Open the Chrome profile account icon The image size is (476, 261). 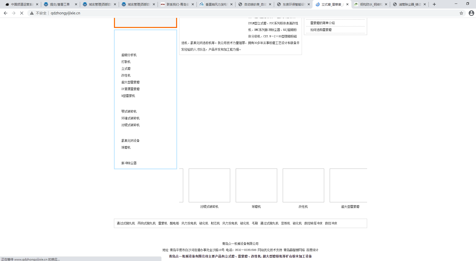(x=471, y=13)
